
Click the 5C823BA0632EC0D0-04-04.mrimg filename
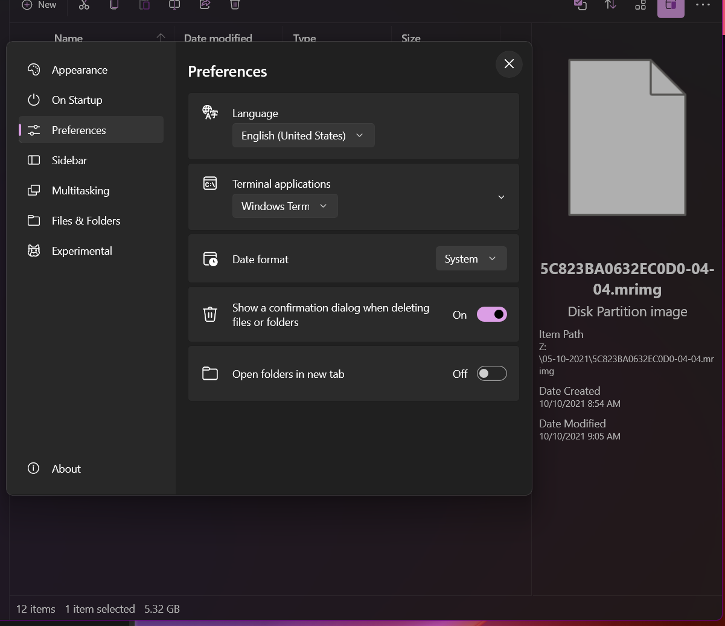tap(627, 279)
